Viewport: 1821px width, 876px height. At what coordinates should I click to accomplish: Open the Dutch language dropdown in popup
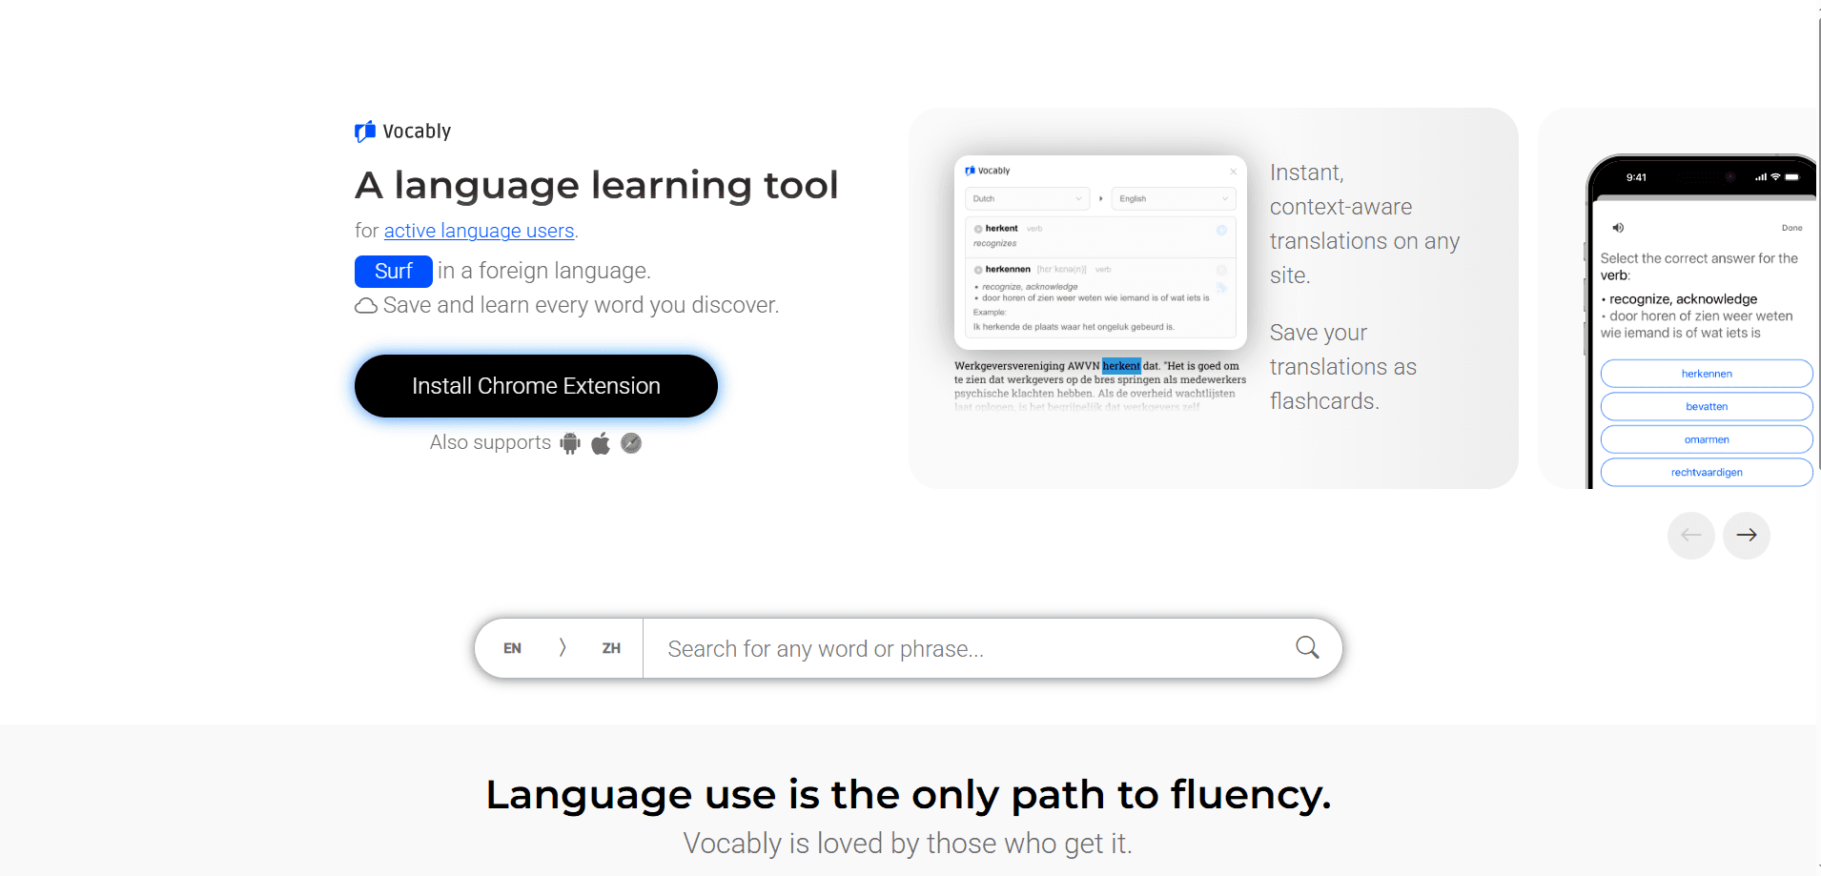(1027, 198)
